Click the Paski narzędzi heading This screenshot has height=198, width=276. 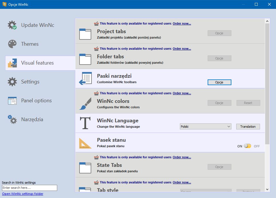pos(114,76)
